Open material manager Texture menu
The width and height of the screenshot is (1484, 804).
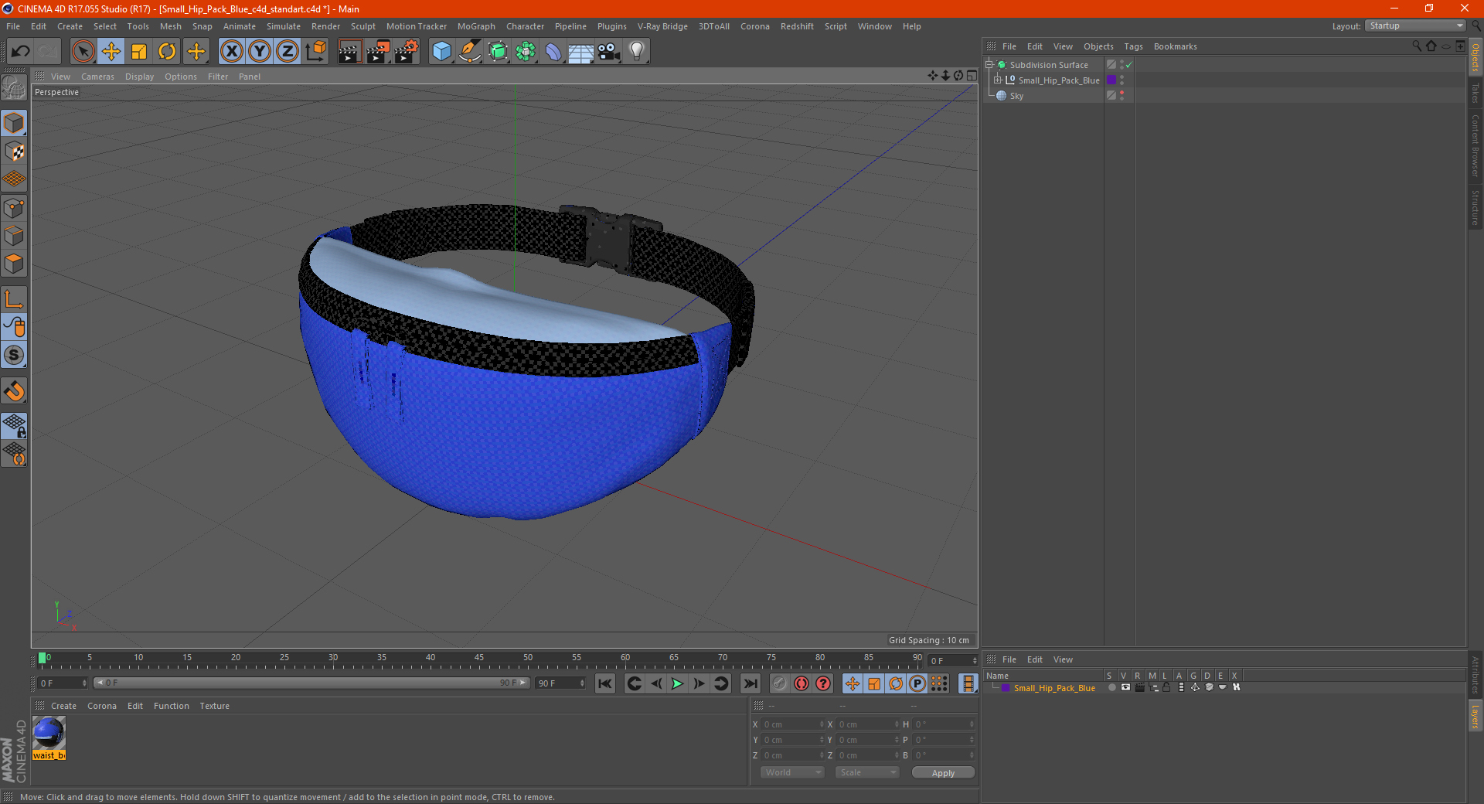point(214,706)
